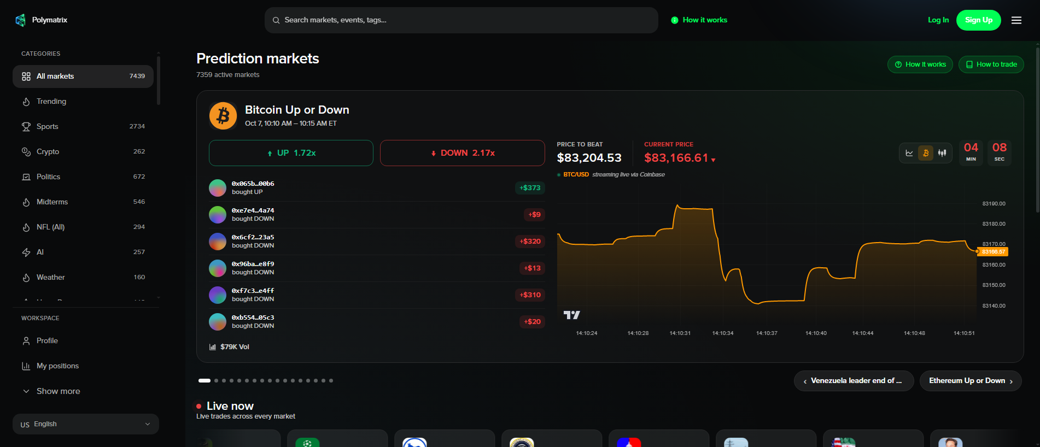The image size is (1040, 447).
Task: Buy UP at 1.72x
Action: (291, 153)
